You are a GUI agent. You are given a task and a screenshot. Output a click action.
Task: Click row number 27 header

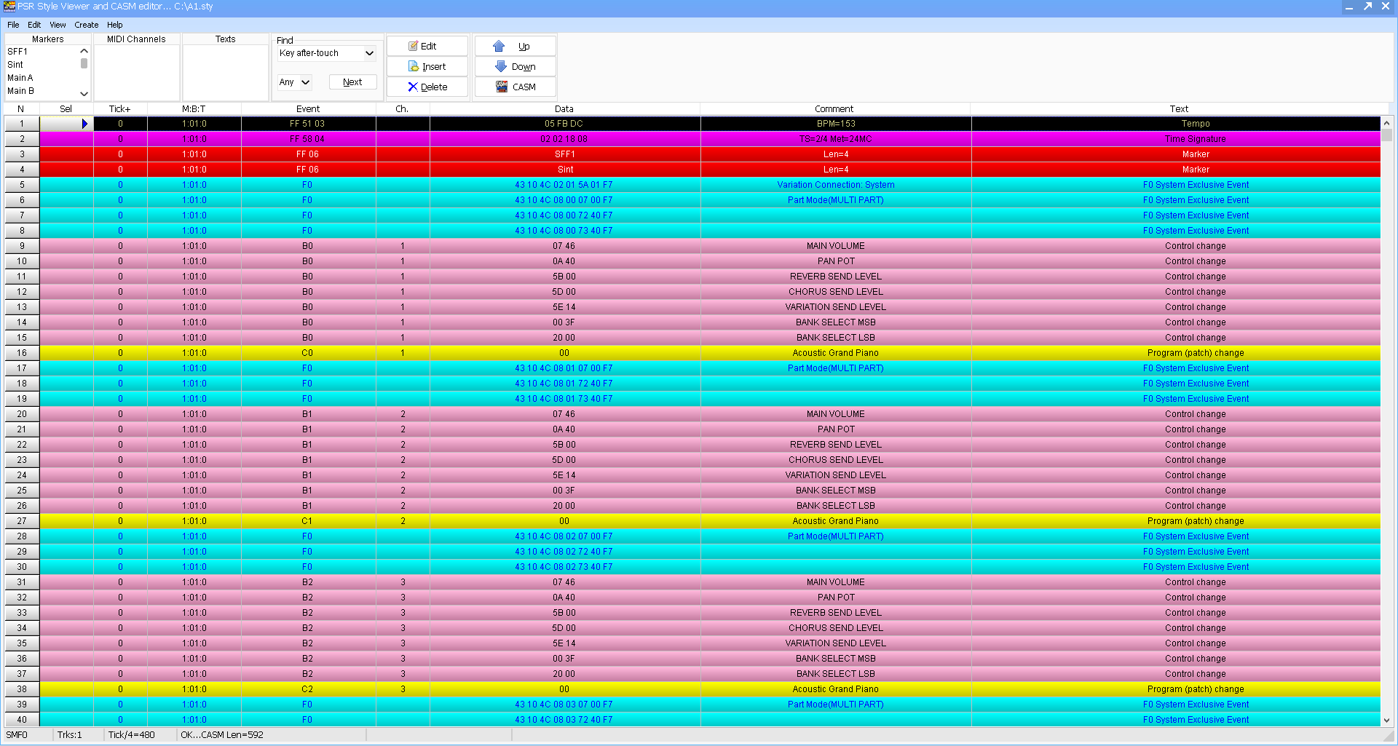click(22, 521)
